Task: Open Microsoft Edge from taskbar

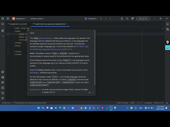Action: click(60, 108)
